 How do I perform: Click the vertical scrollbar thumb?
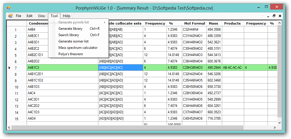[x=280, y=71]
